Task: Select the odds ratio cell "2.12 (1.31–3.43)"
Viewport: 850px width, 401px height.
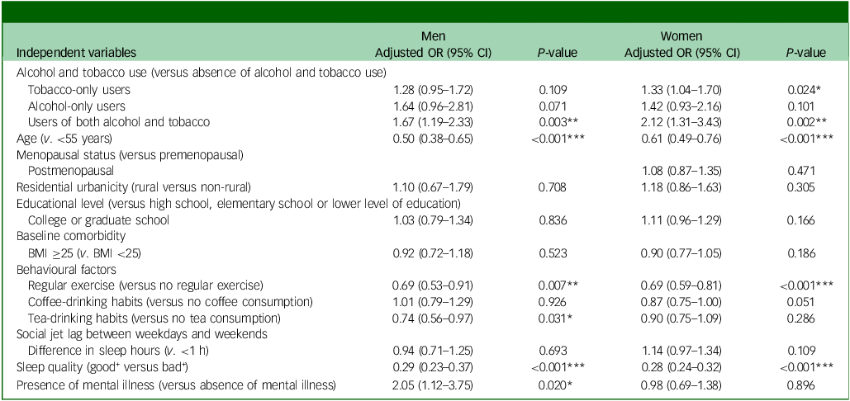Action: (x=681, y=122)
